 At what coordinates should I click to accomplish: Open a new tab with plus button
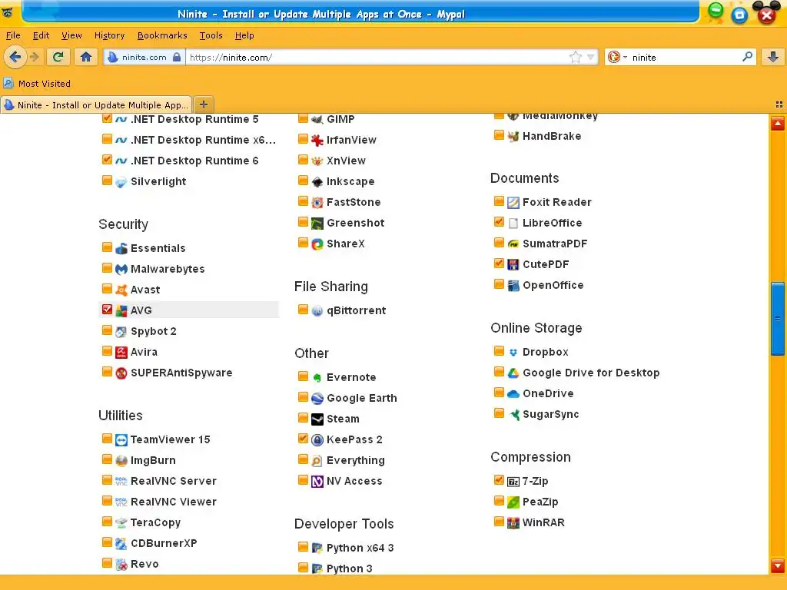(203, 104)
